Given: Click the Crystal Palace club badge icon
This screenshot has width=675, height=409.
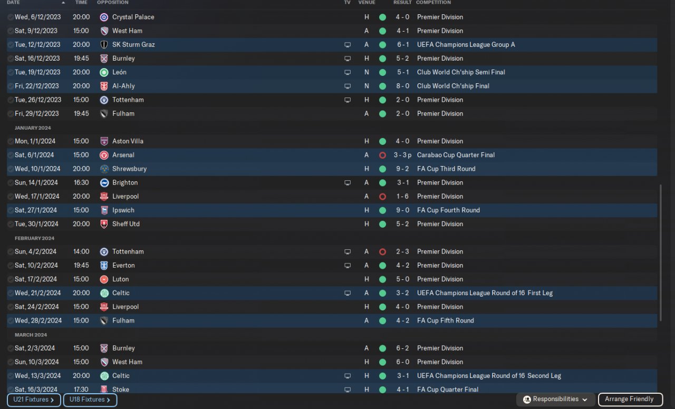Looking at the screenshot, I should point(104,17).
